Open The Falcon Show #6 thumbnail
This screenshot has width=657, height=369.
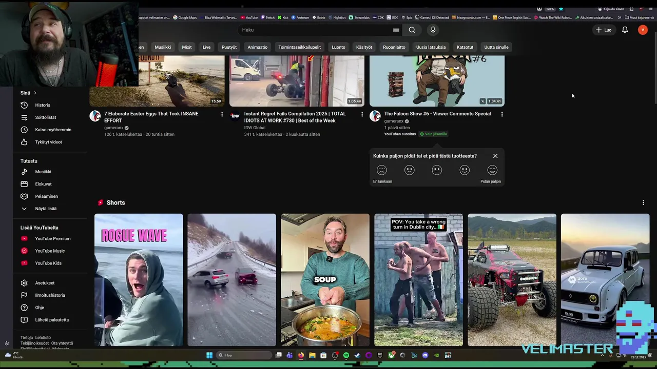click(437, 81)
